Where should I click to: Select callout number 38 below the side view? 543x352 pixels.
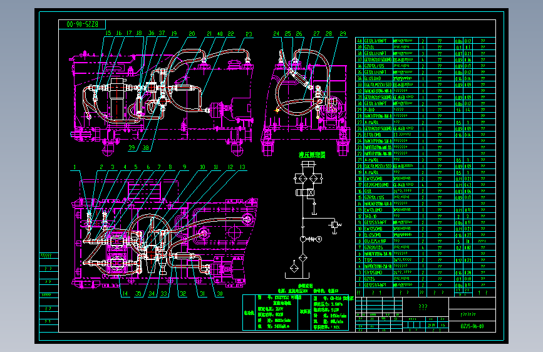[145, 148]
